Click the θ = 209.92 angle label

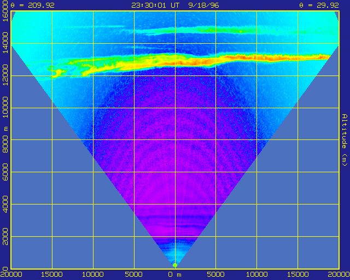(33, 5)
